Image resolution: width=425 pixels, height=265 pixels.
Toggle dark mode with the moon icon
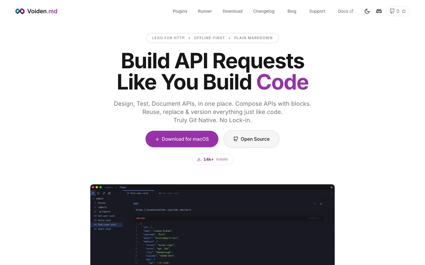tap(367, 11)
